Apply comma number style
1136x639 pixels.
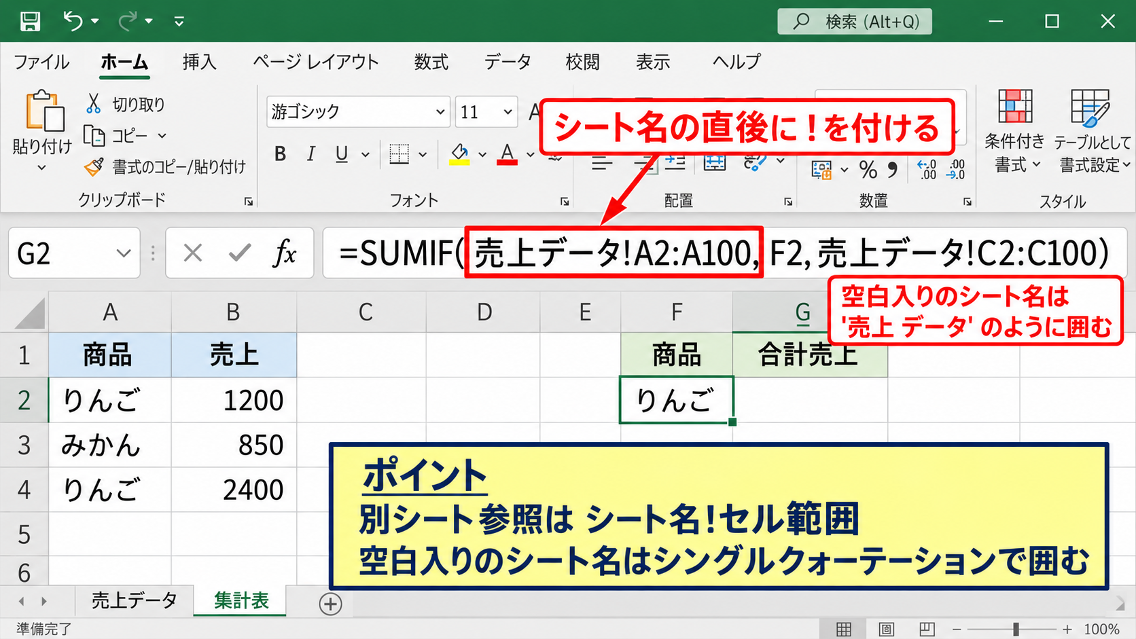click(892, 169)
